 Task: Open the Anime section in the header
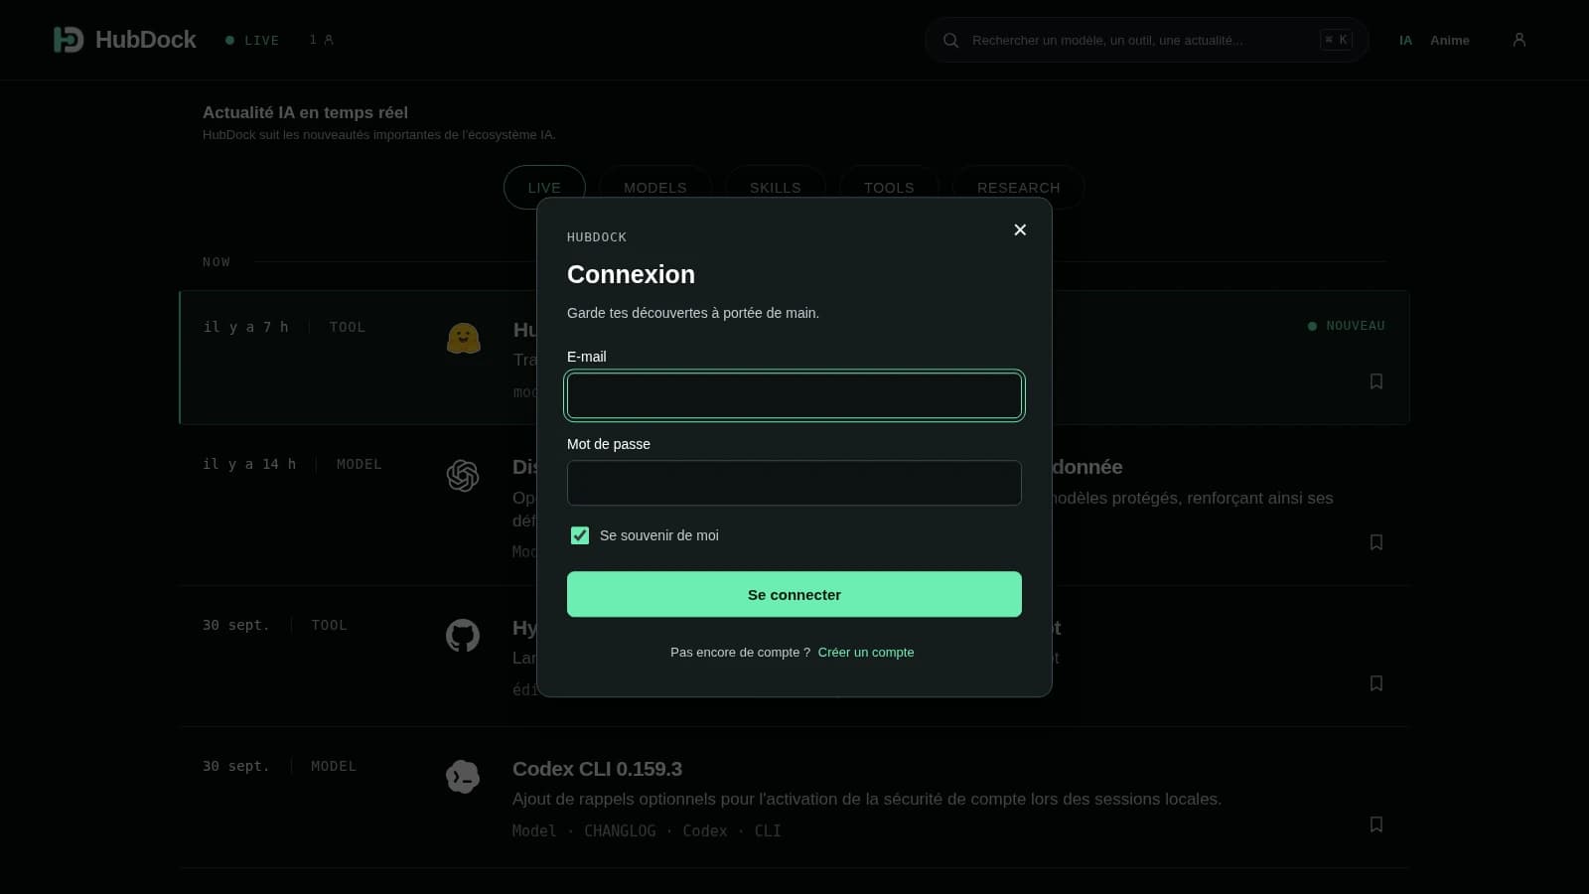1449,40
